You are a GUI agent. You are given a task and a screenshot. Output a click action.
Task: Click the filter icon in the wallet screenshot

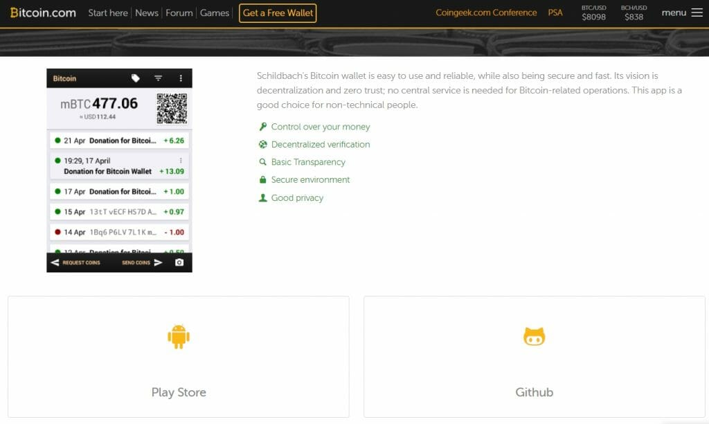(159, 78)
